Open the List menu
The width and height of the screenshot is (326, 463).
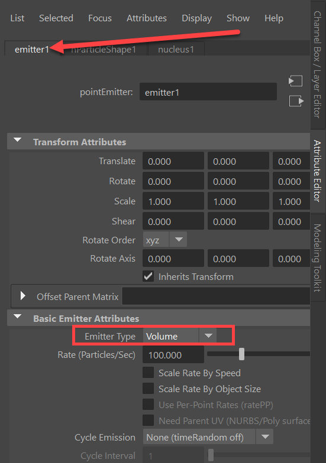[17, 18]
